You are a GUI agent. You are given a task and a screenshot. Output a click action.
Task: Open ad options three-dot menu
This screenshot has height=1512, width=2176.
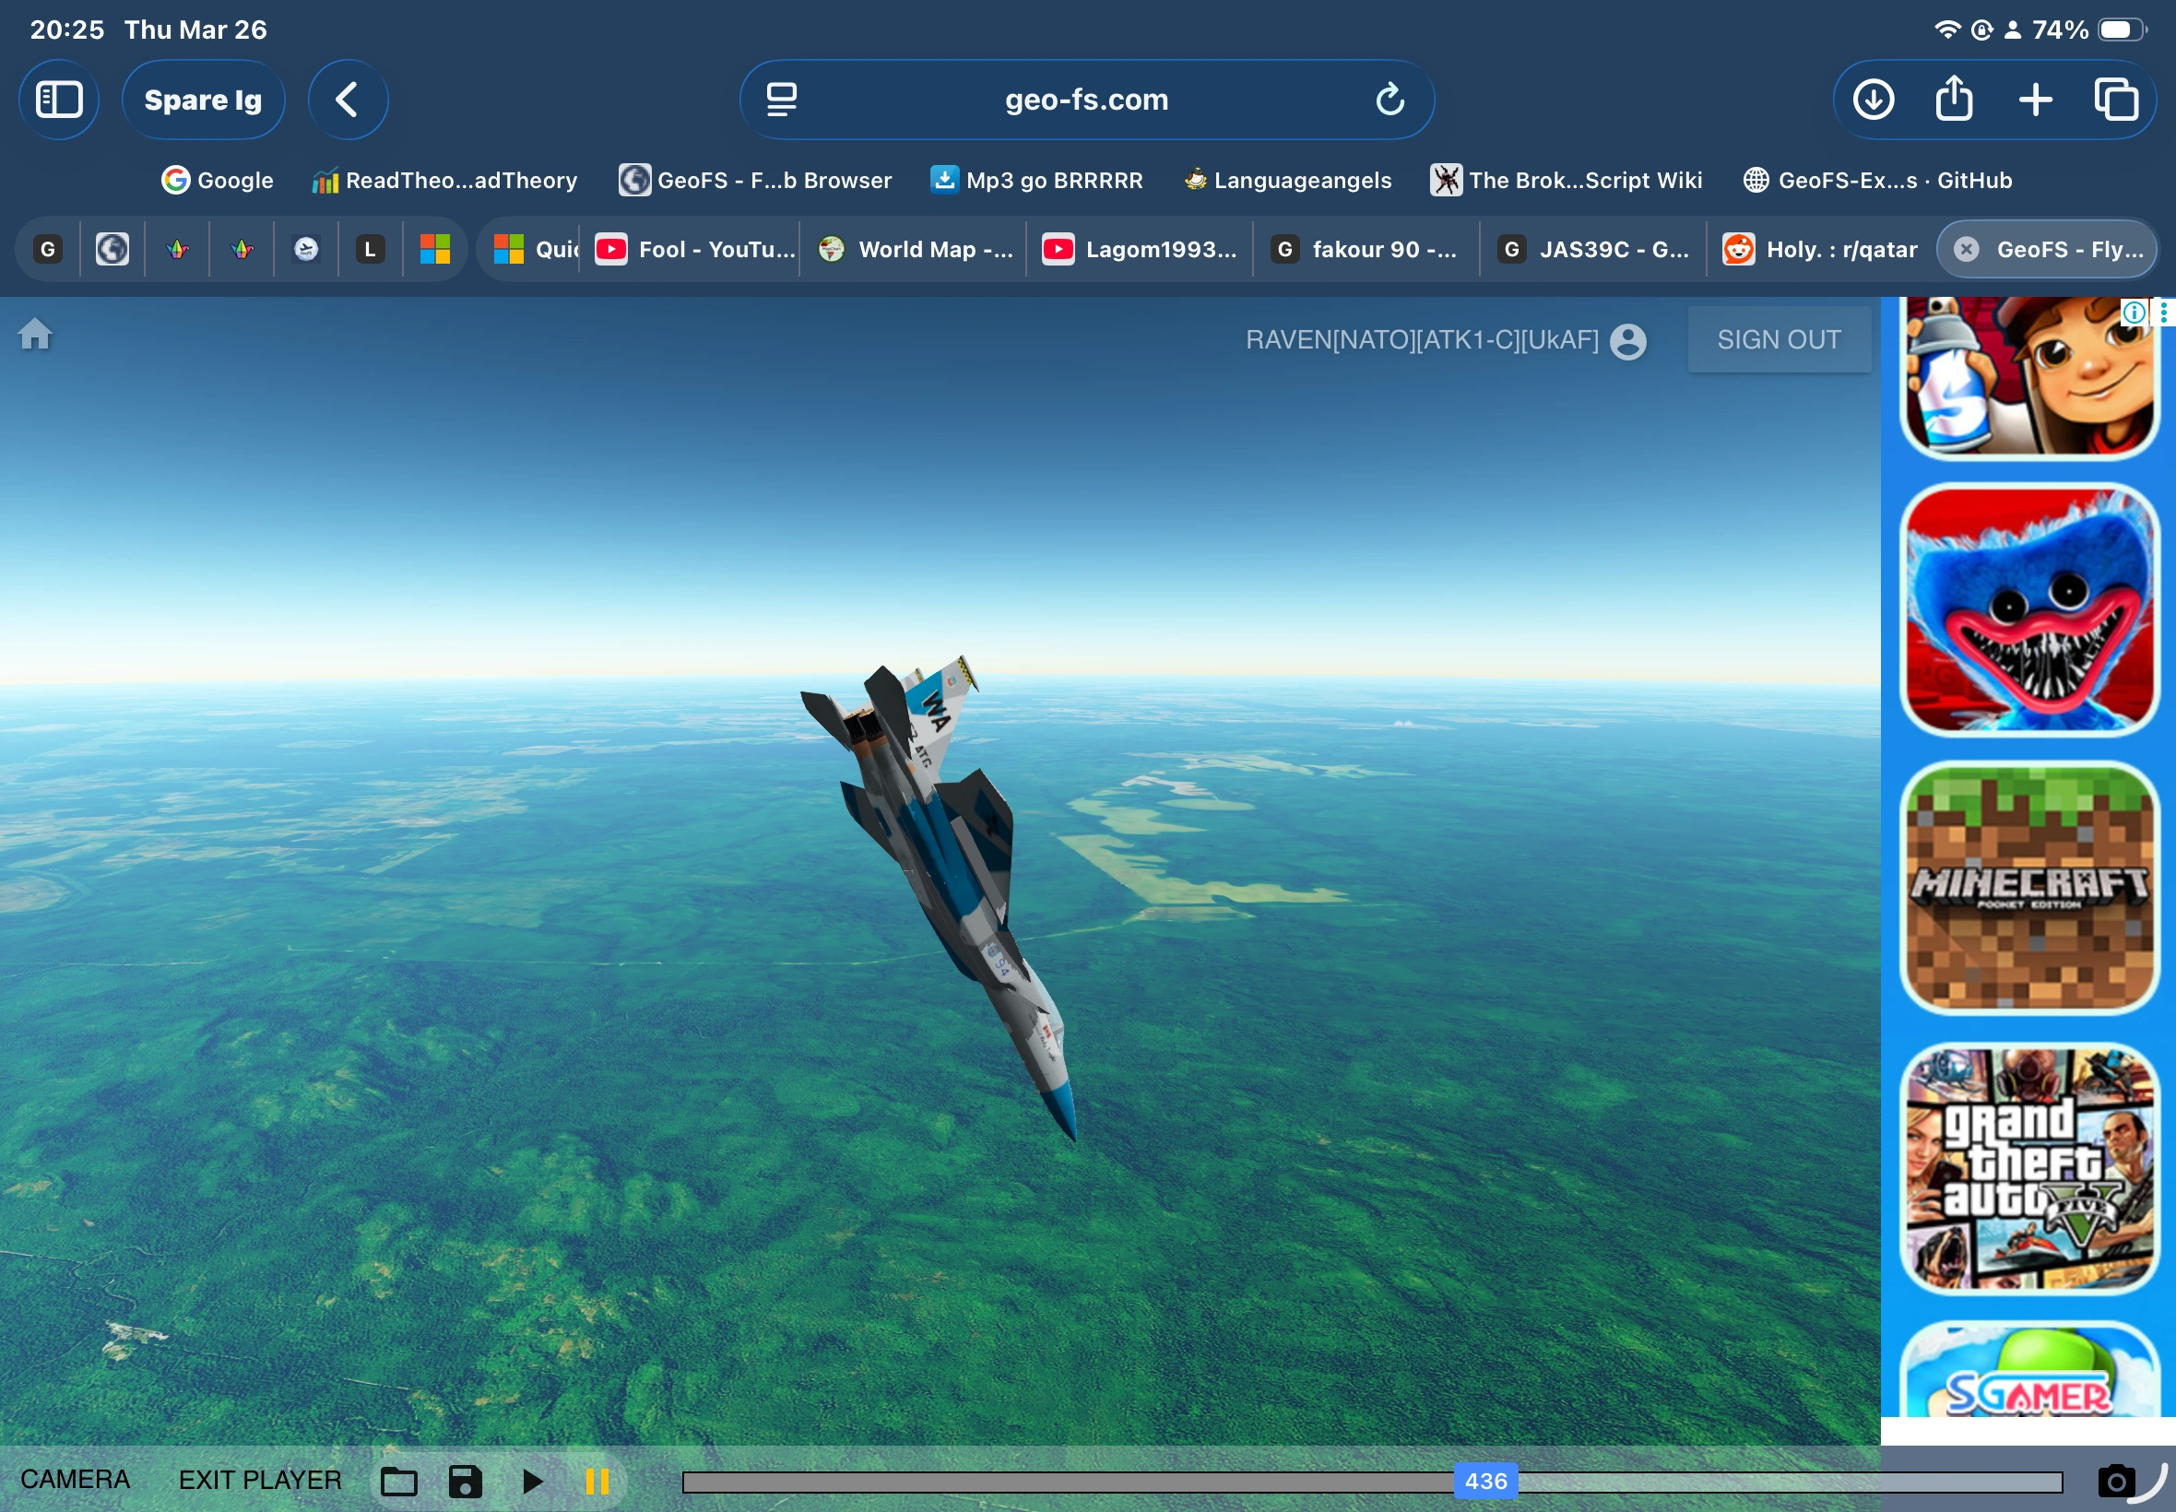(x=2165, y=312)
